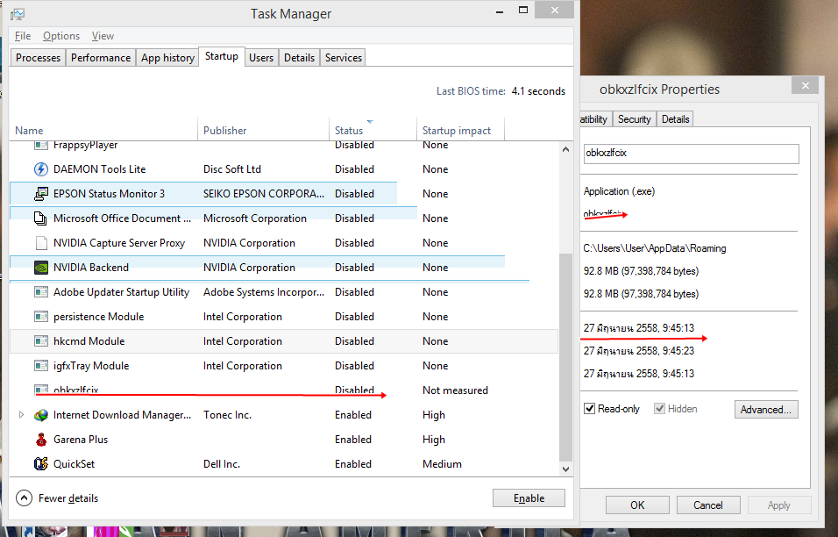838x537 pixels.
Task: Click the obkxzlfcix file name field
Action: tap(691, 154)
